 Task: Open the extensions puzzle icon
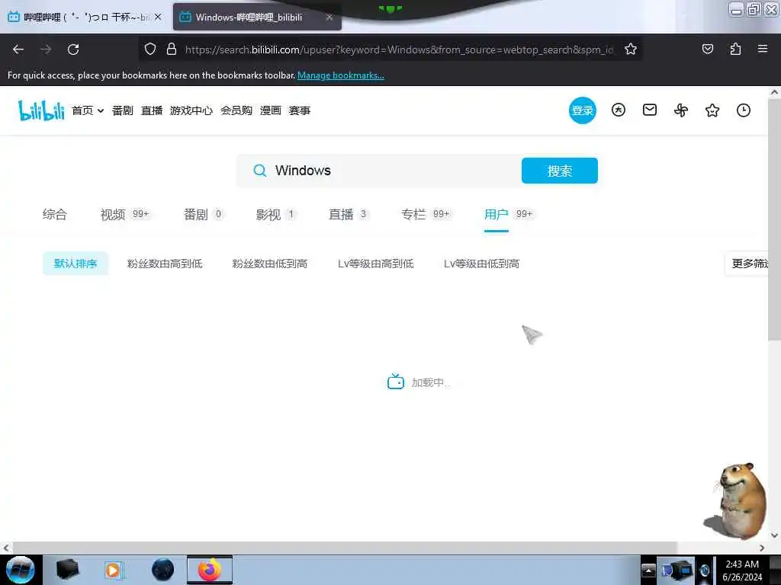point(735,49)
